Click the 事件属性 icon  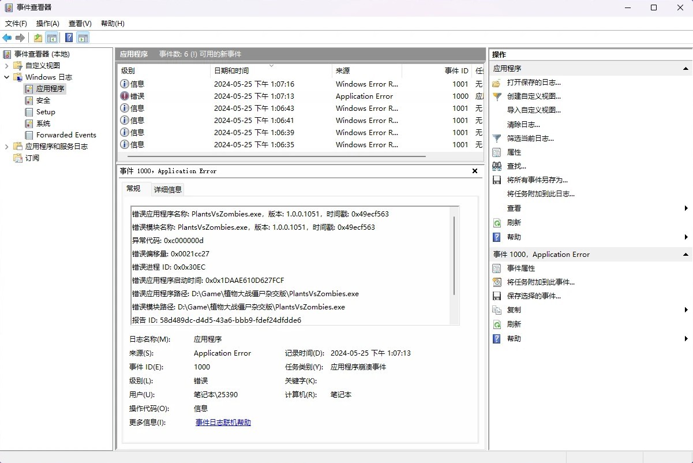point(497,268)
